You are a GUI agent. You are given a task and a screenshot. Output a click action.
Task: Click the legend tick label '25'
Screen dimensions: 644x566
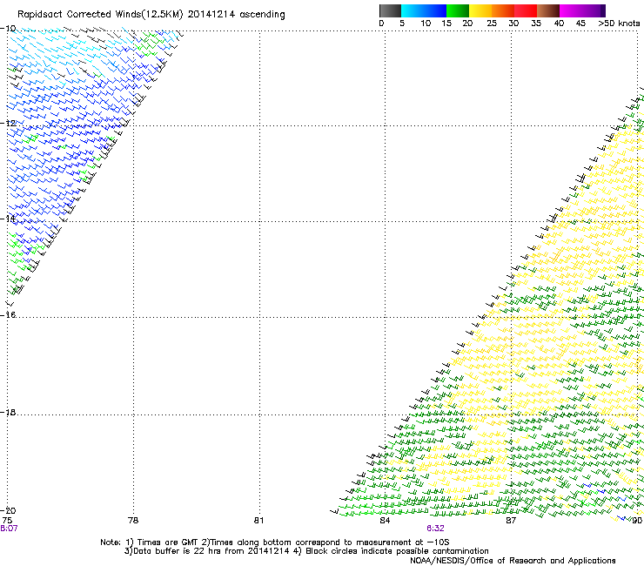[492, 24]
